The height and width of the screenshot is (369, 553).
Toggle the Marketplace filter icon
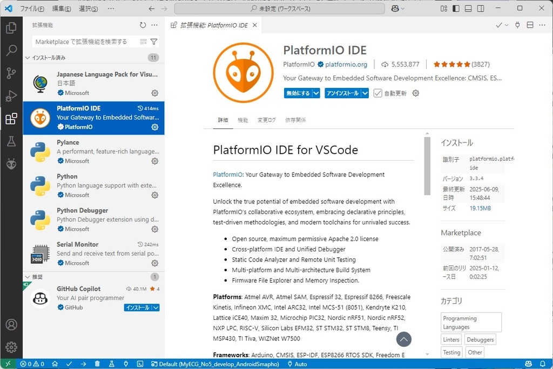click(x=154, y=41)
